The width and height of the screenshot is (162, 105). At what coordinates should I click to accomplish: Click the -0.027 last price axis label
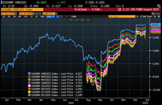tap(156, 25)
